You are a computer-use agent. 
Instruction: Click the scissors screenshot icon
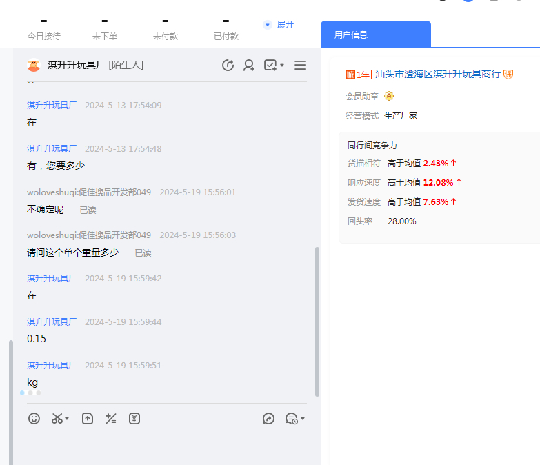coord(57,418)
